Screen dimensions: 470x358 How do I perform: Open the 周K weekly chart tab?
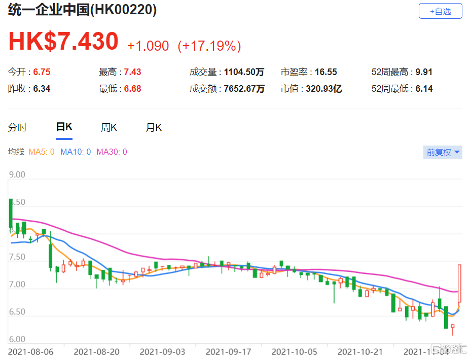(x=109, y=127)
